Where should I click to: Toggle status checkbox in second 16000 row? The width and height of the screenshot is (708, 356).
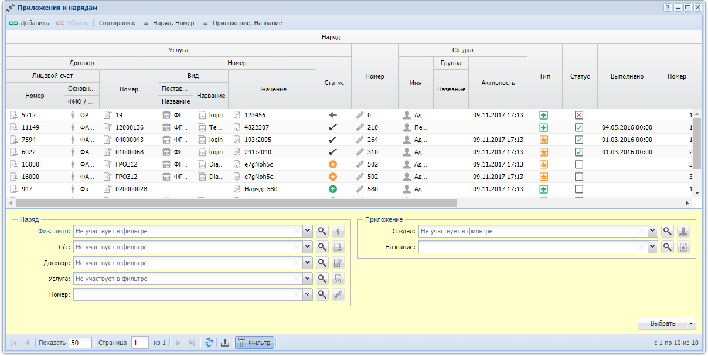[x=579, y=177]
